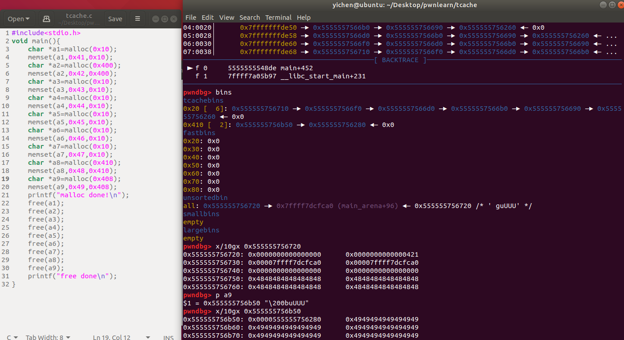Open the terminal Search menu

[250, 17]
